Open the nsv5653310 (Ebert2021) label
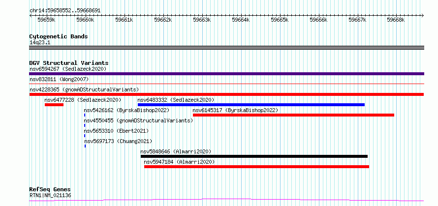Screen dimensions: 438x206 tap(116, 131)
